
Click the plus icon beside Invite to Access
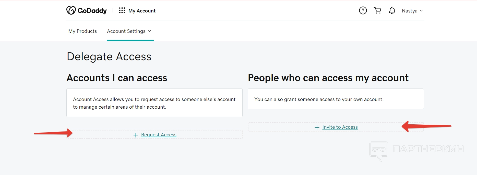317,127
